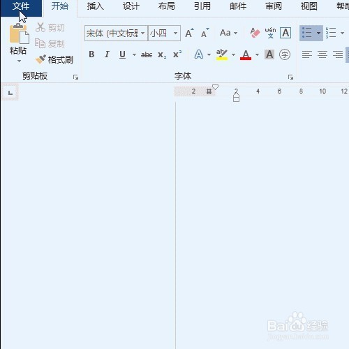The height and width of the screenshot is (349, 349).
Task: Expand the bullet library dropdown arrow
Action: pos(319,33)
